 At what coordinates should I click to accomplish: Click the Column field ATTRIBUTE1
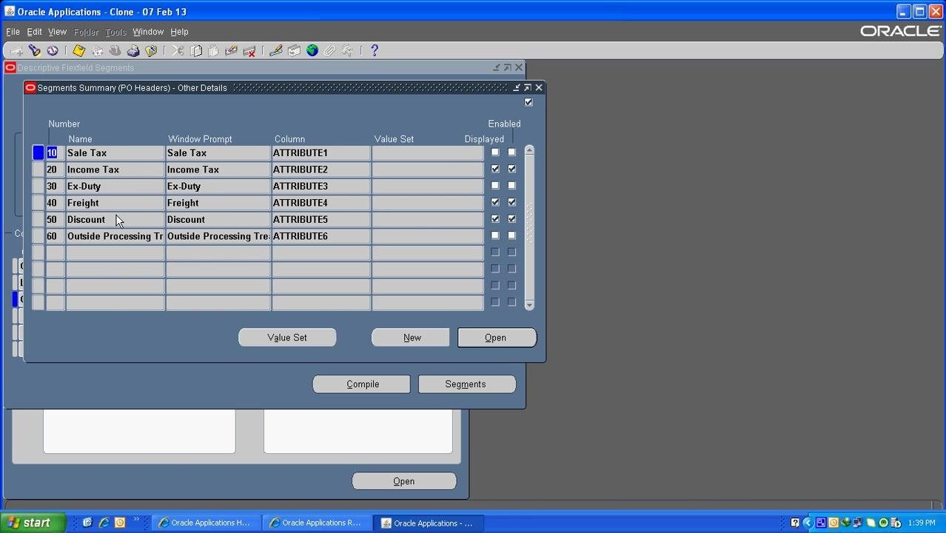point(321,152)
